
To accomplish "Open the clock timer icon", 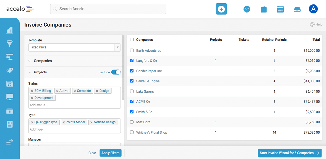I will click(247, 9).
